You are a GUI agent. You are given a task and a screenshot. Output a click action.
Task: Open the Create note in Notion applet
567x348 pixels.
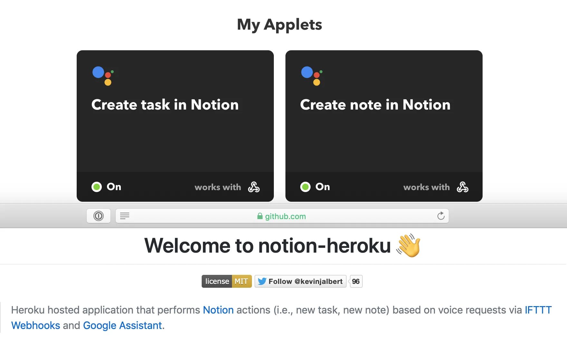pyautogui.click(x=375, y=105)
